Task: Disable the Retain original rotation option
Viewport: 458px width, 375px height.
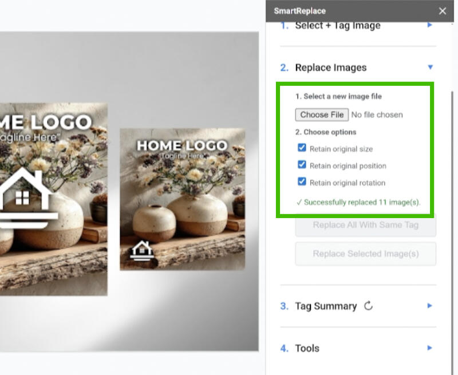Action: click(x=302, y=182)
